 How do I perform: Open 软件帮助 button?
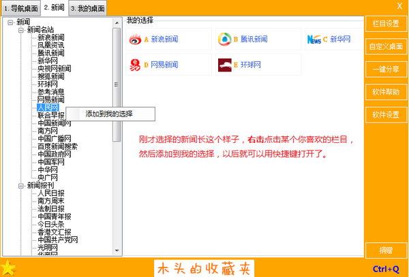pyautogui.click(x=386, y=92)
